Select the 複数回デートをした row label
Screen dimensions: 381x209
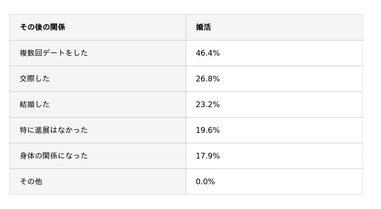point(54,53)
